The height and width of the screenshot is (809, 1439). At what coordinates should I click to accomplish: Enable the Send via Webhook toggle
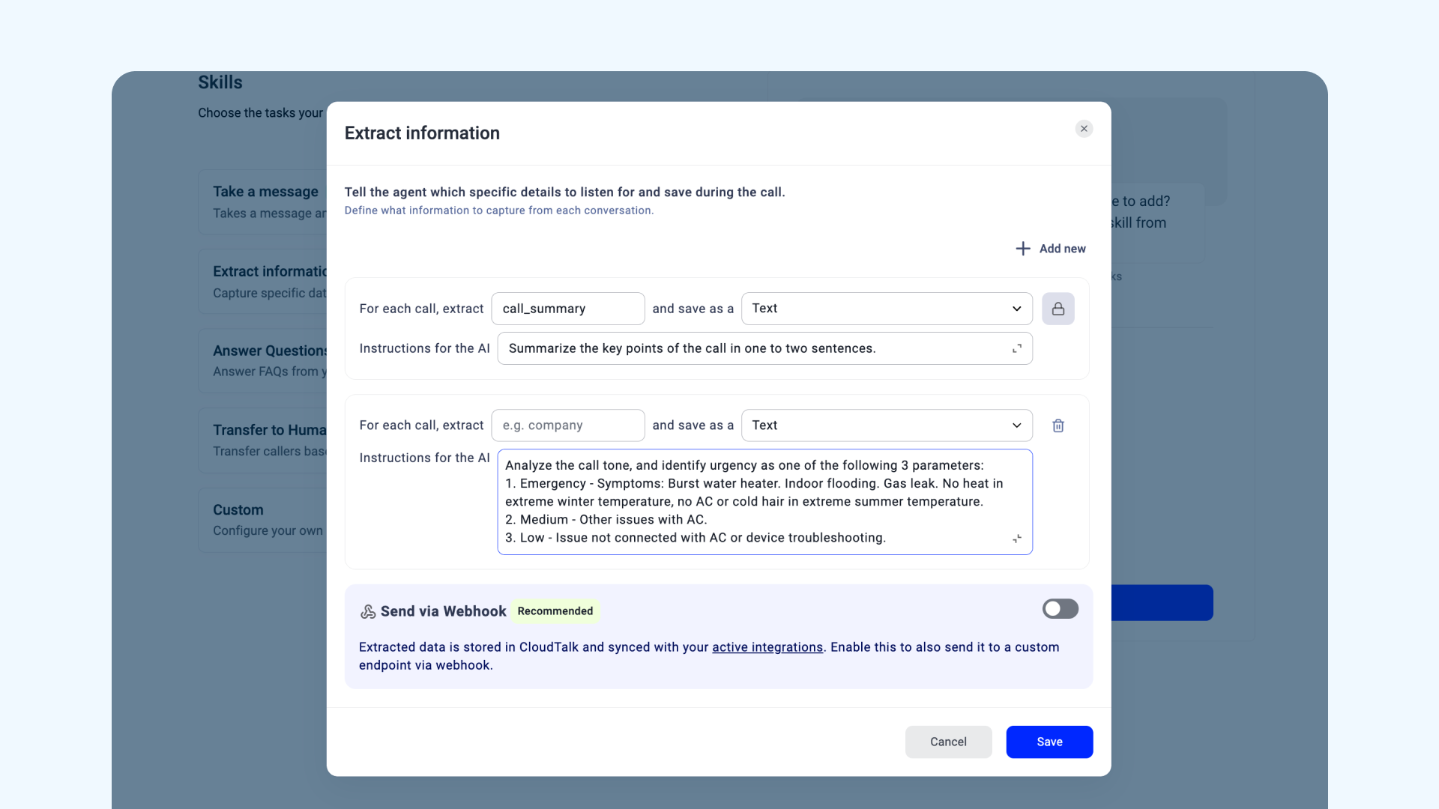1060,609
